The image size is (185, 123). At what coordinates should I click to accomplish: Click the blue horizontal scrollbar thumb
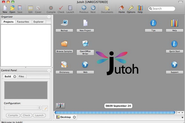coord(115,113)
